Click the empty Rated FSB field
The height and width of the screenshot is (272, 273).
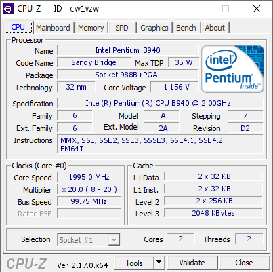click(x=89, y=214)
